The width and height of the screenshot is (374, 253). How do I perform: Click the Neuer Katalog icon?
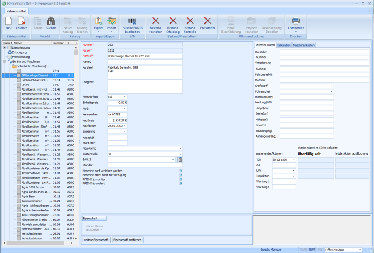click(x=67, y=21)
